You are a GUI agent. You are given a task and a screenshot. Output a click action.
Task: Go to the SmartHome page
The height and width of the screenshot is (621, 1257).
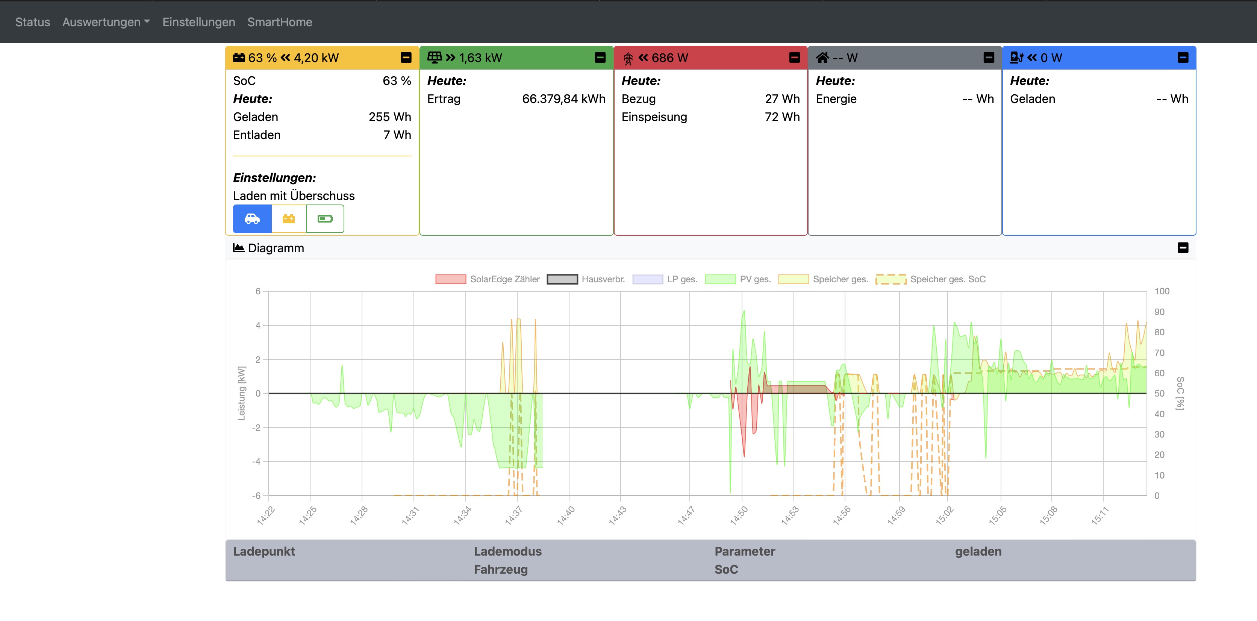point(280,22)
